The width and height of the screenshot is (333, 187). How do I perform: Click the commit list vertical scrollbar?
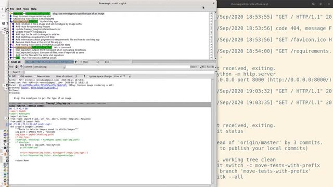pos(215,35)
